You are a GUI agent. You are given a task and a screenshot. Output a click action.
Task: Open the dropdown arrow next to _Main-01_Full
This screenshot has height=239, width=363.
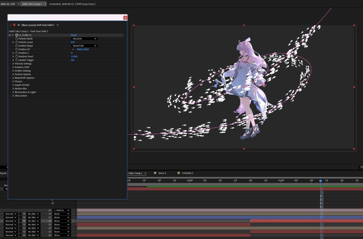pos(18,4)
